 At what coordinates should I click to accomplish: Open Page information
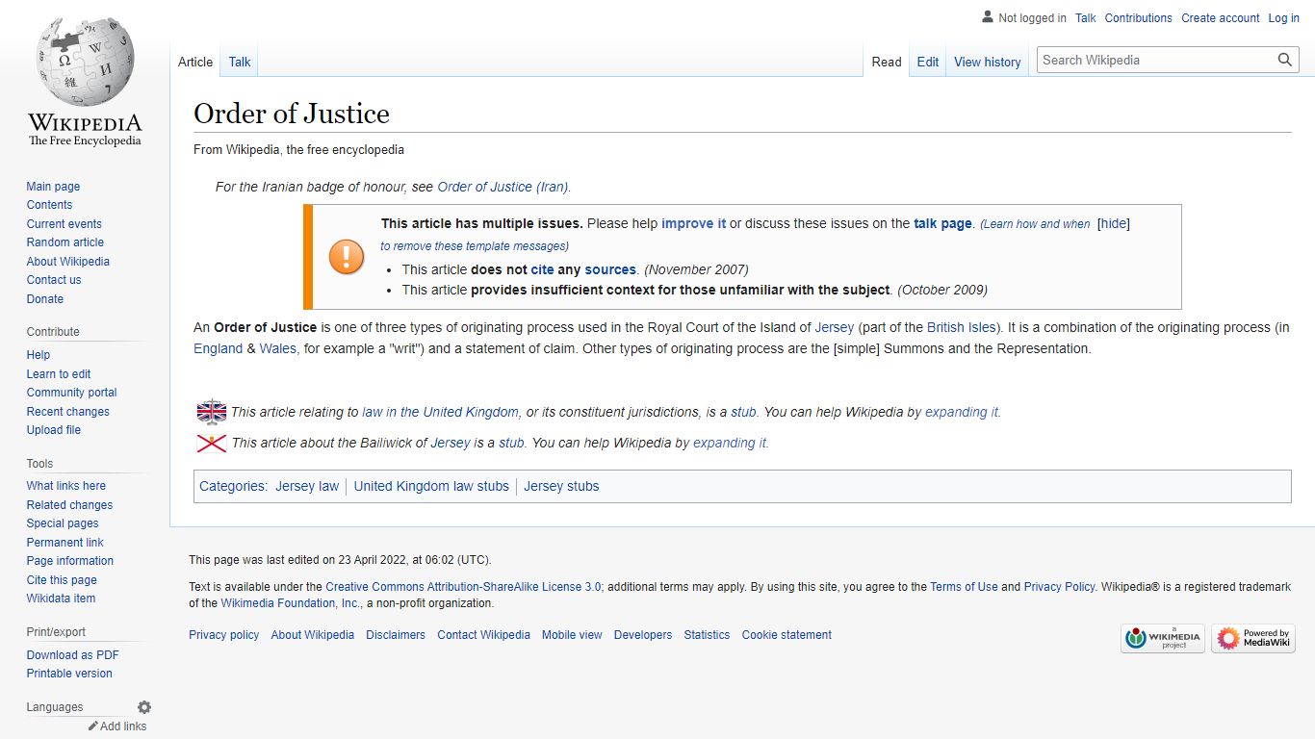(69, 561)
